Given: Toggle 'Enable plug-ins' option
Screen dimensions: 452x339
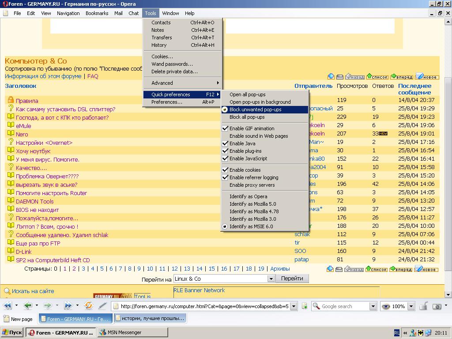Looking at the screenshot, I should point(265,151).
